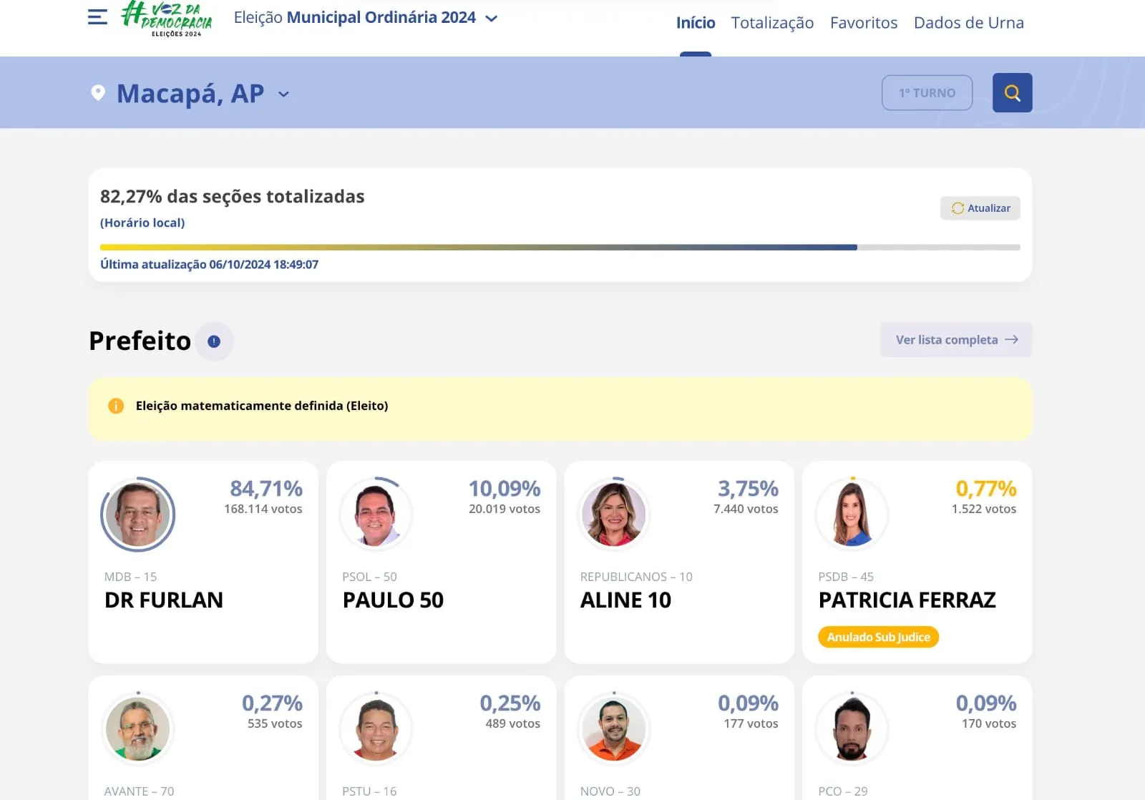Click the 7.440 votos count
Image resolution: width=1145 pixels, height=800 pixels.
[x=746, y=509]
